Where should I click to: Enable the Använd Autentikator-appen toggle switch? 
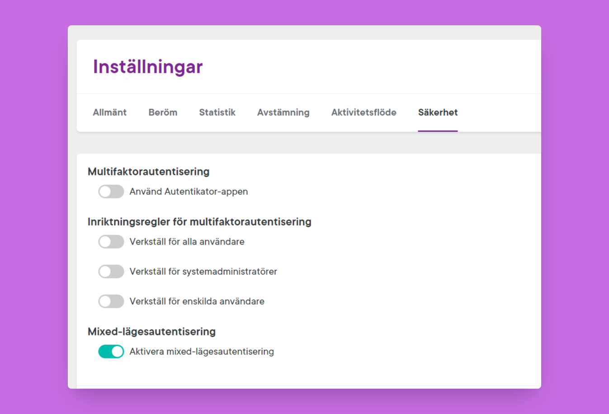coord(111,192)
